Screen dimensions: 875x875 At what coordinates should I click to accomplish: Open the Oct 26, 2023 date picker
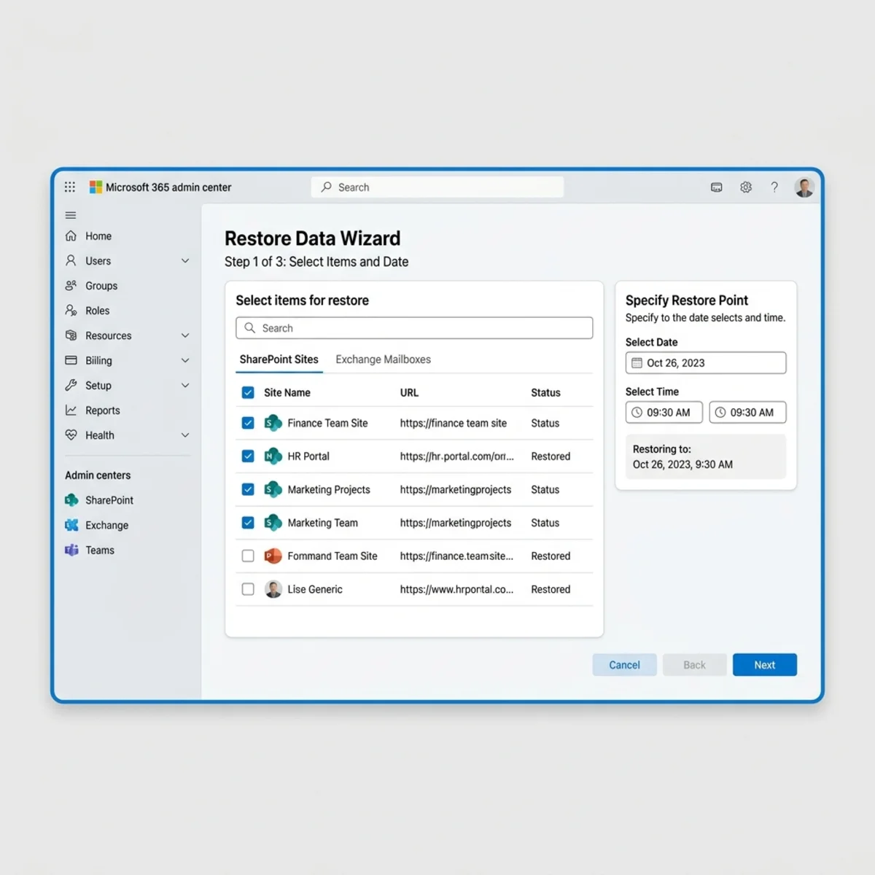click(x=706, y=362)
